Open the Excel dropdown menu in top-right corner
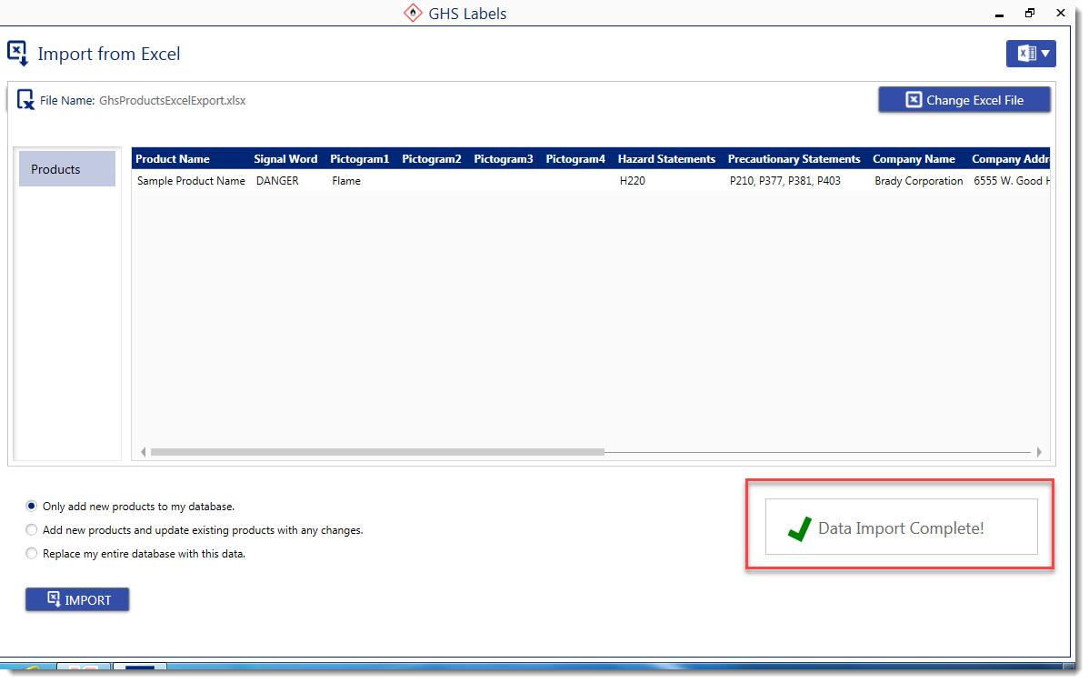This screenshot has height=683, width=1089. tap(1031, 54)
